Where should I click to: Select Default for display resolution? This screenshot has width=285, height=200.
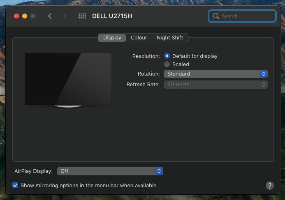click(167, 56)
